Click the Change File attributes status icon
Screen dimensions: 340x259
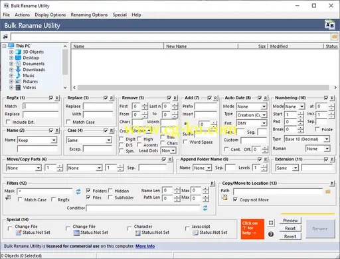click(x=19, y=233)
